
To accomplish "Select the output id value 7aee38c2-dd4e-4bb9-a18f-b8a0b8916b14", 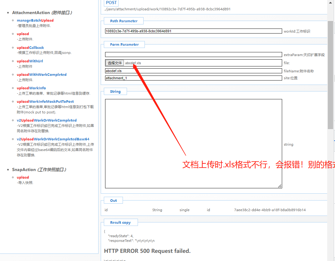I will click(x=270, y=210).
